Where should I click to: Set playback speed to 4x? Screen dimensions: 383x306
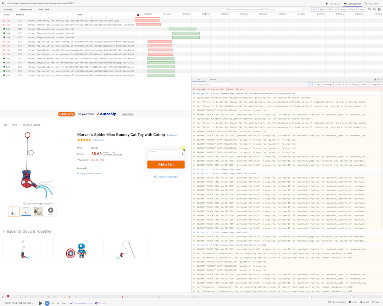point(58,303)
